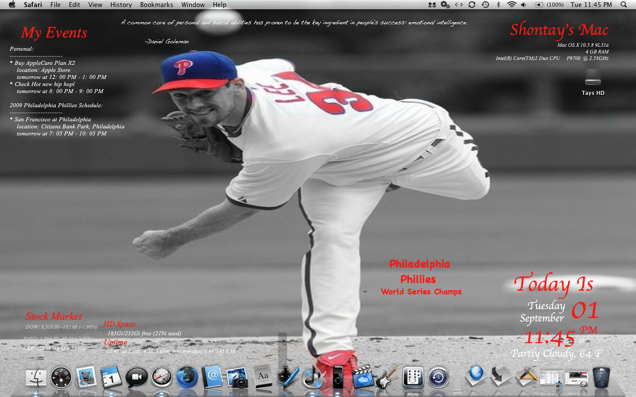Click butterfly icon in menu bar
This screenshot has width=636, height=397.
pyautogui.click(x=432, y=5)
